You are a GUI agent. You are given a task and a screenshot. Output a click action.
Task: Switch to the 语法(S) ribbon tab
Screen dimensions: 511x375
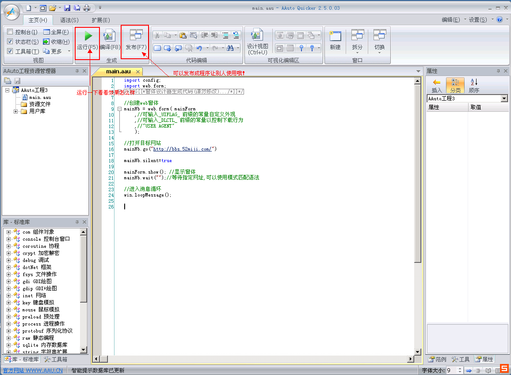coord(69,20)
